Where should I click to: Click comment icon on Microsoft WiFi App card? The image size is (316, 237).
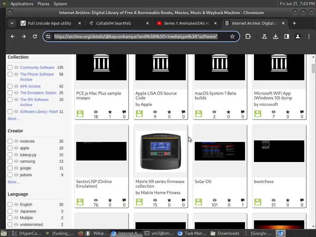pyautogui.click(x=302, y=112)
